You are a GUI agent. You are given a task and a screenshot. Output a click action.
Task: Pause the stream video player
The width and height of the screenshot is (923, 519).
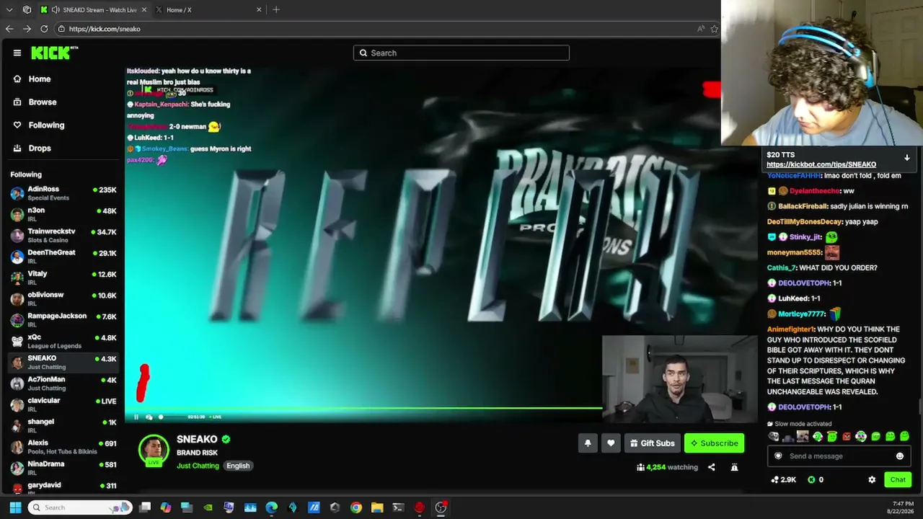tap(136, 417)
